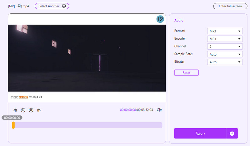Open the Sample Rate dropdown

[225, 54]
